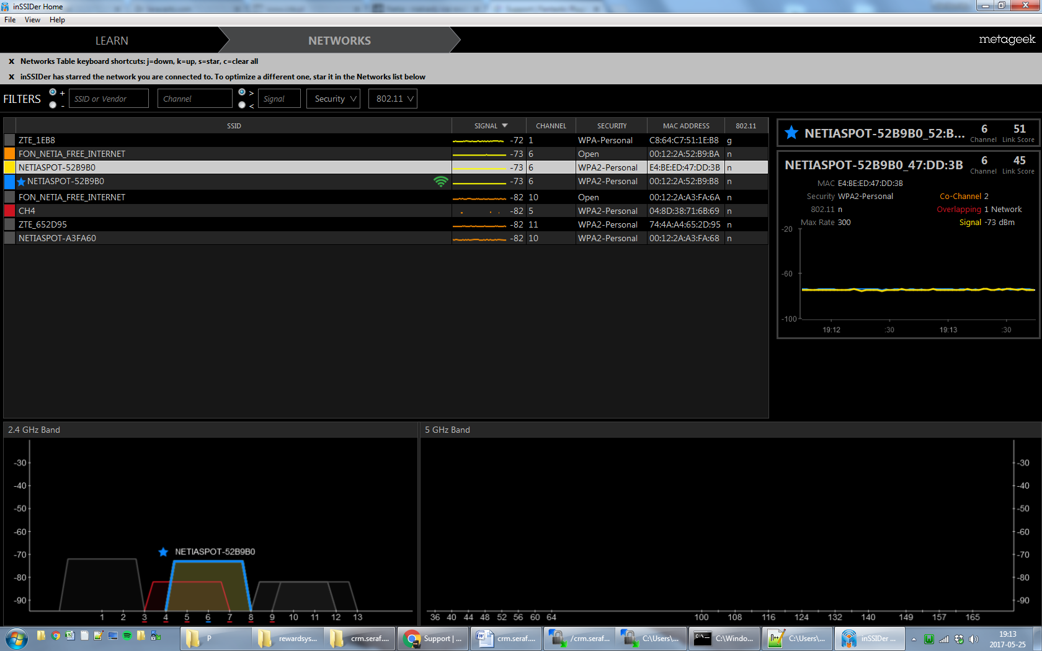This screenshot has height=651, width=1042.
Task: Open the File menu
Action: pos(10,20)
